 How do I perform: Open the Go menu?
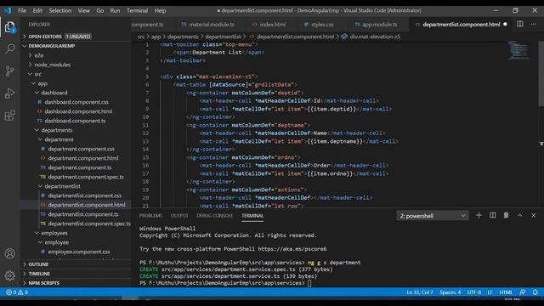click(100, 10)
